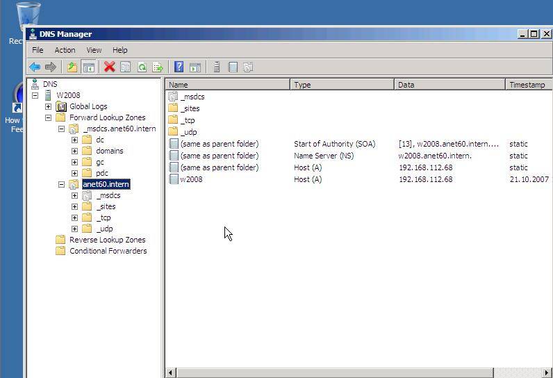
Task: Expand the dc folder
Action: 74,140
